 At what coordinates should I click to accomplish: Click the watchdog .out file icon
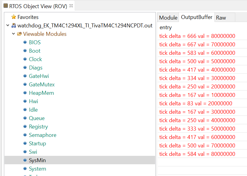[14, 26]
